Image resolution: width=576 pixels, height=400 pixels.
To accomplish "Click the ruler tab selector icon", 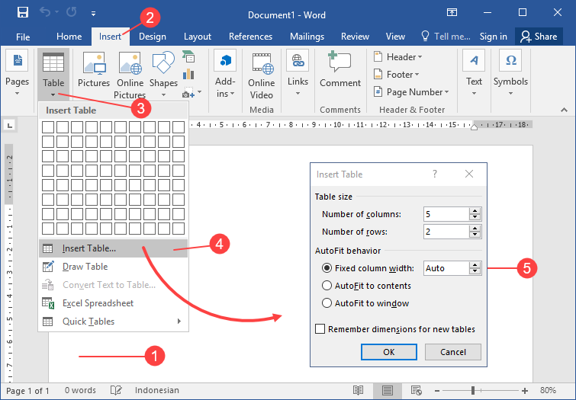I will [x=10, y=126].
